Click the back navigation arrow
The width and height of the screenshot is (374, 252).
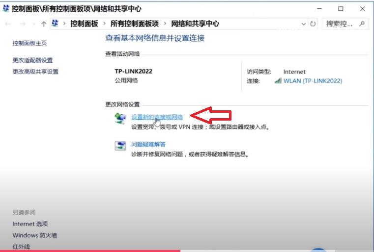[x=8, y=24]
